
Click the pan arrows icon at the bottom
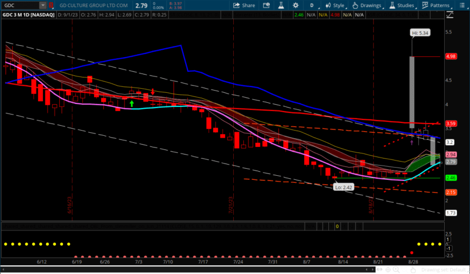coord(380,270)
